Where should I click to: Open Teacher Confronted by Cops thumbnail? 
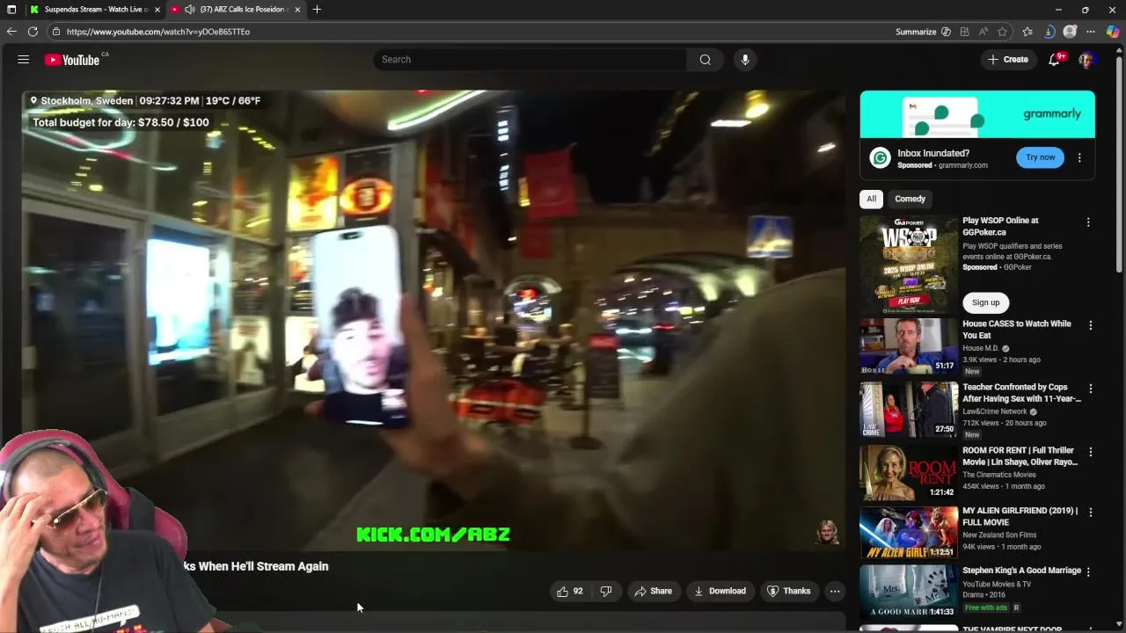click(x=909, y=410)
